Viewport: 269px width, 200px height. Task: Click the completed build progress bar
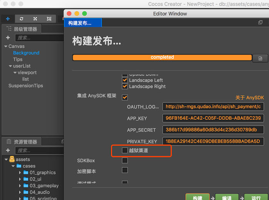pos(162,58)
